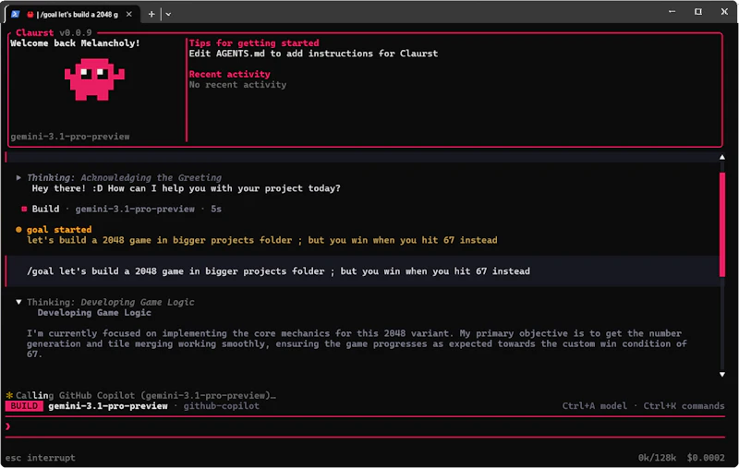Screen dimensions: 739x468
Task: Click the '0k/128k' context usage indicator
Action: click(x=657, y=458)
